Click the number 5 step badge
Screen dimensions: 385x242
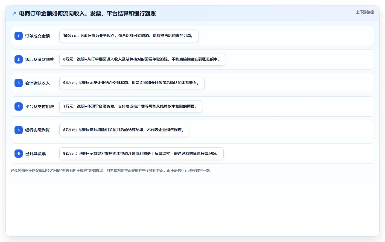tap(19, 130)
